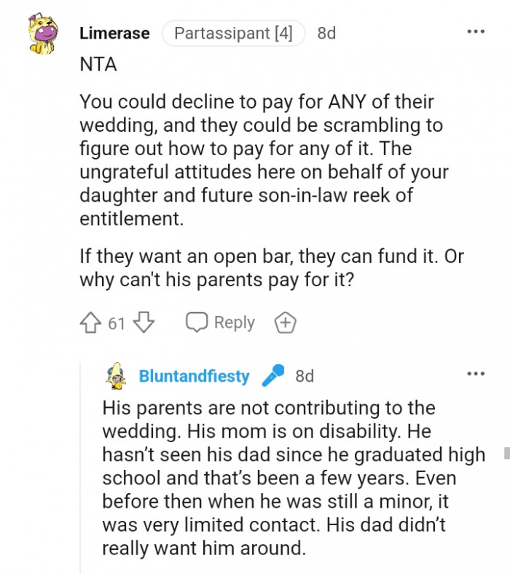Click the 8d timestamp on Limerase's comment
The image size is (510, 574).
[326, 34]
